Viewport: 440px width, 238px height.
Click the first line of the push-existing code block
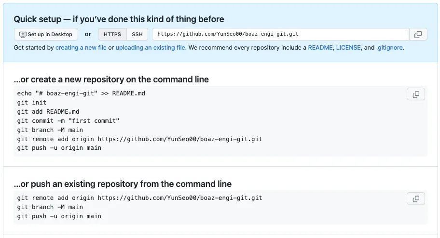(139, 198)
